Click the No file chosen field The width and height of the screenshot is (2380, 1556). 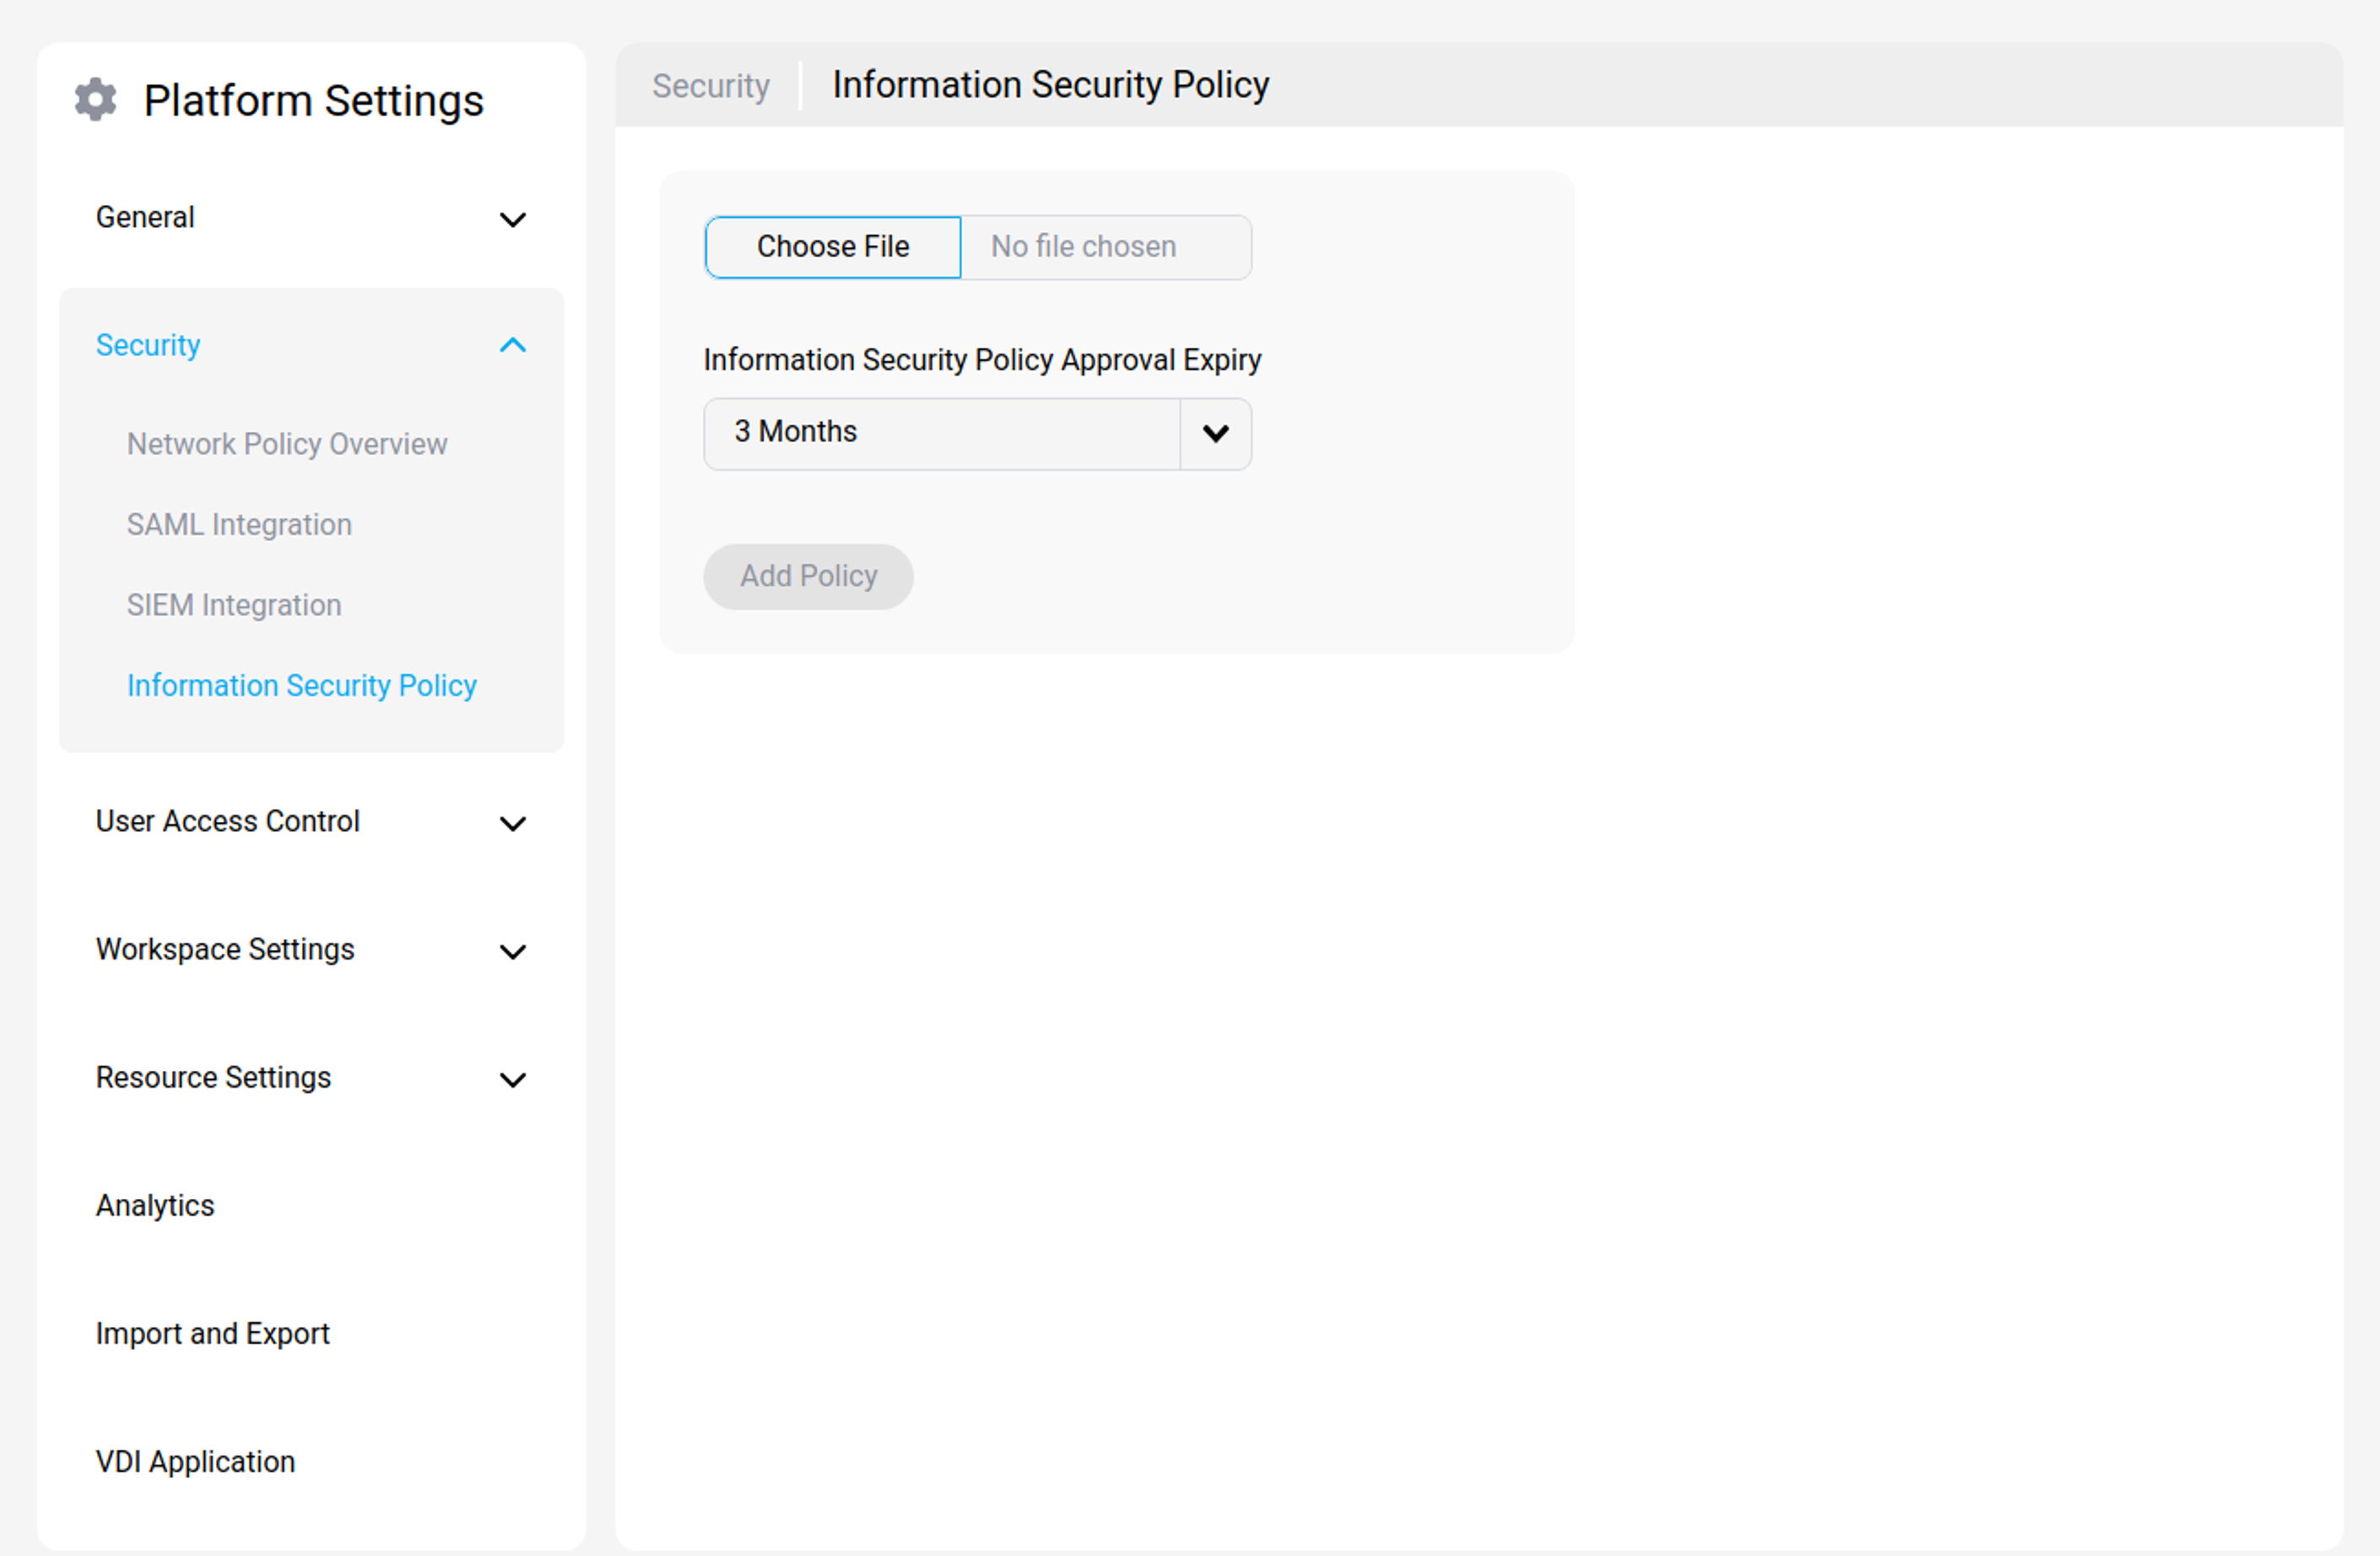coord(1083,246)
